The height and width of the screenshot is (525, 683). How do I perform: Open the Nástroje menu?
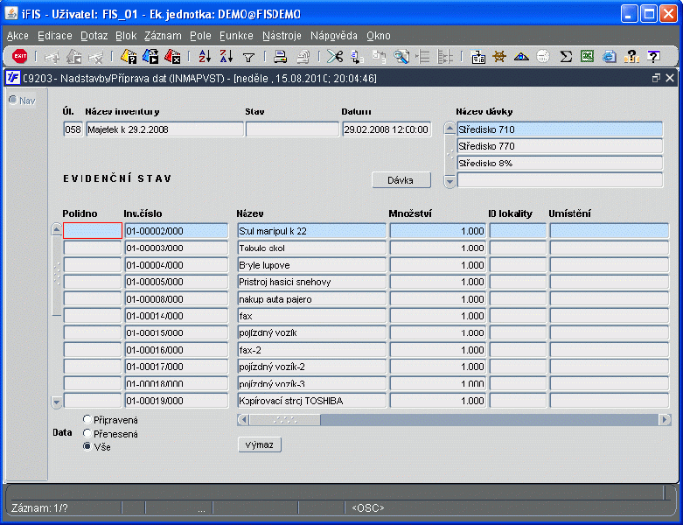pos(282,36)
